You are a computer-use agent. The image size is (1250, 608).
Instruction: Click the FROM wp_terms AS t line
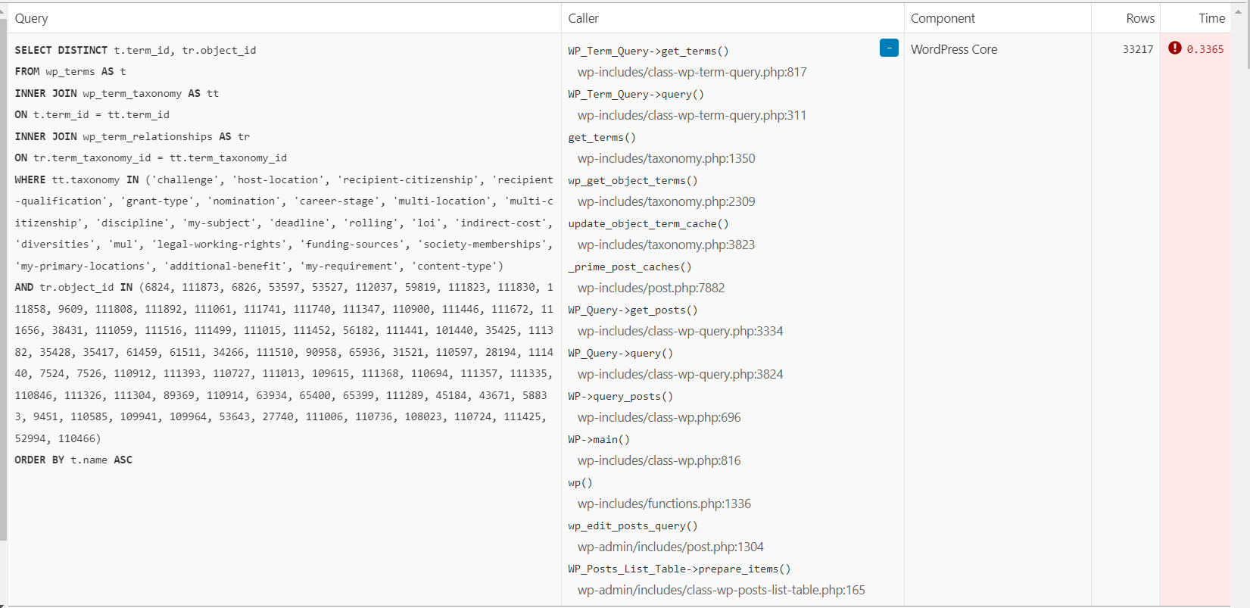point(70,71)
